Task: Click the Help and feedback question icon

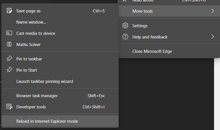Action: [125, 37]
